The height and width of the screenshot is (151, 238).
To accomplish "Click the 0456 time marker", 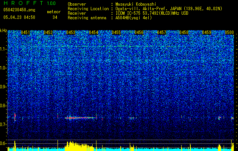I will [x=139, y=32].
